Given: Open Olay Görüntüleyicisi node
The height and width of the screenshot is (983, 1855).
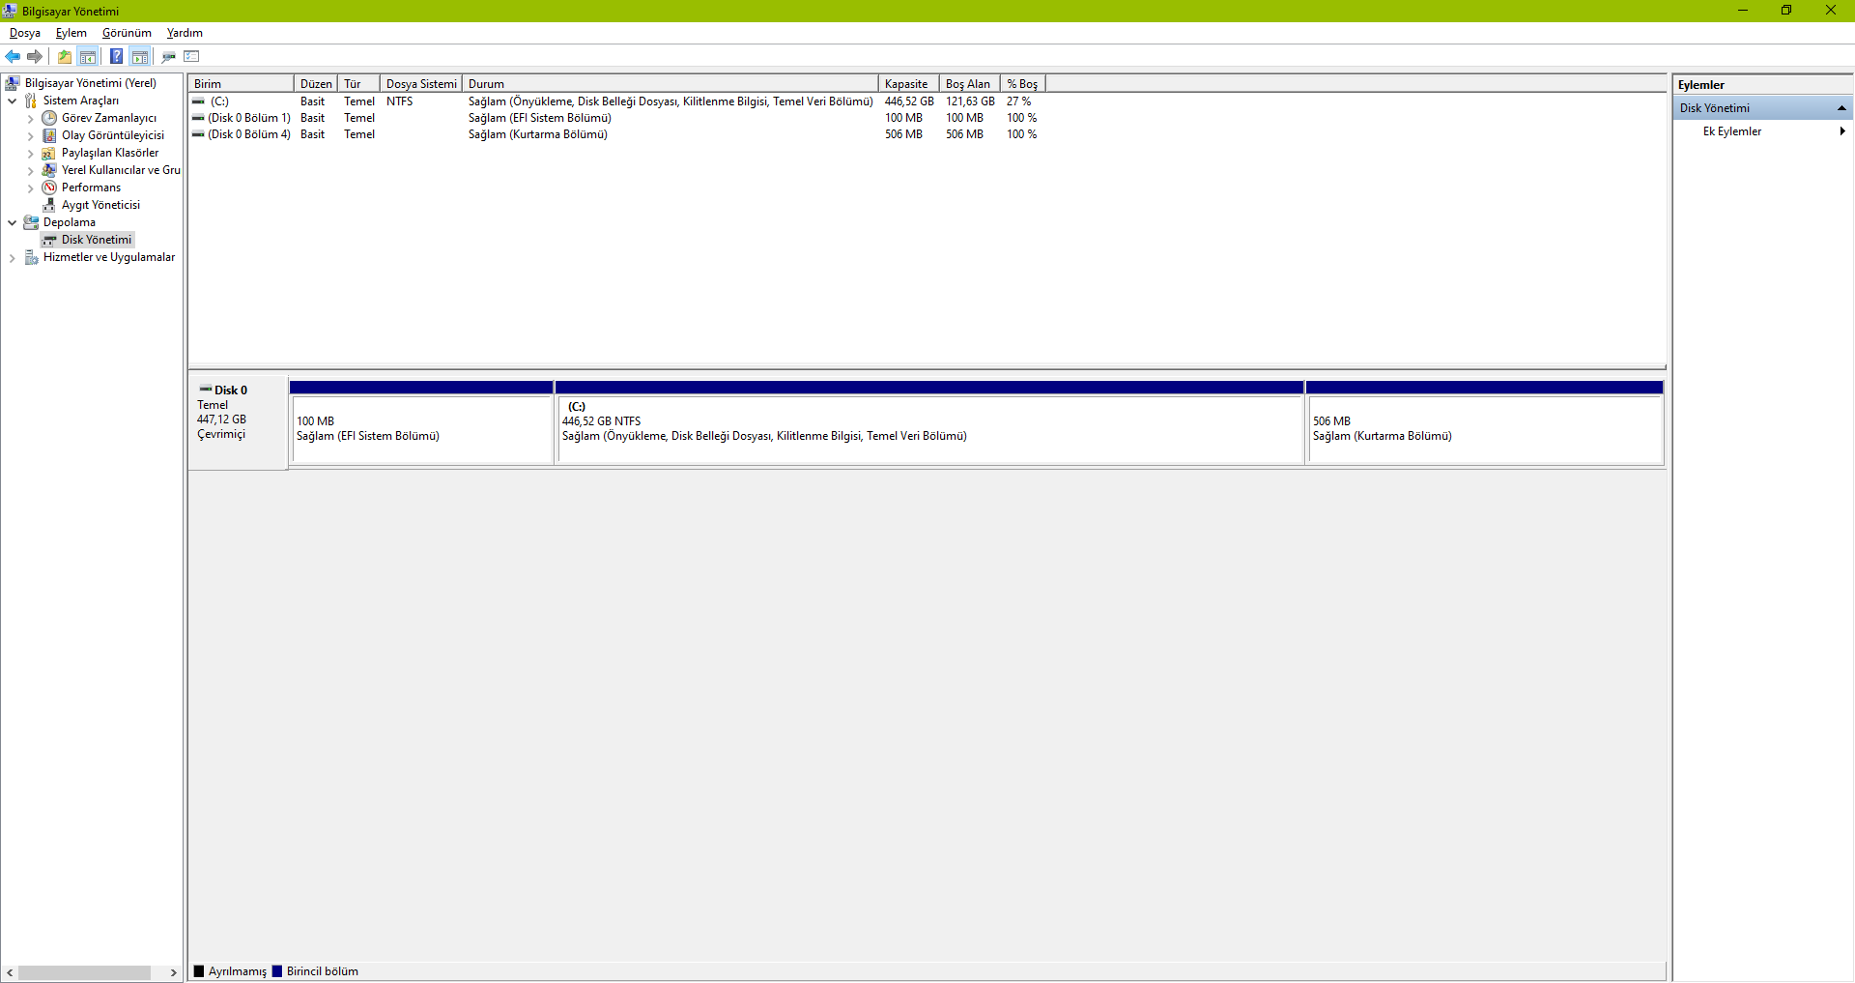Looking at the screenshot, I should 112,135.
